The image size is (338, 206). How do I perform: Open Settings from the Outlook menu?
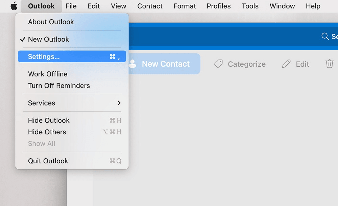click(44, 56)
